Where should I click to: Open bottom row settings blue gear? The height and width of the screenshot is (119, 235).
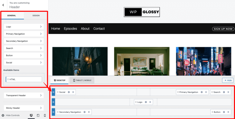(53, 112)
